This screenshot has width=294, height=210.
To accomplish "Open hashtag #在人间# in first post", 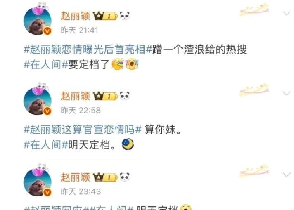I will pos(46,65).
